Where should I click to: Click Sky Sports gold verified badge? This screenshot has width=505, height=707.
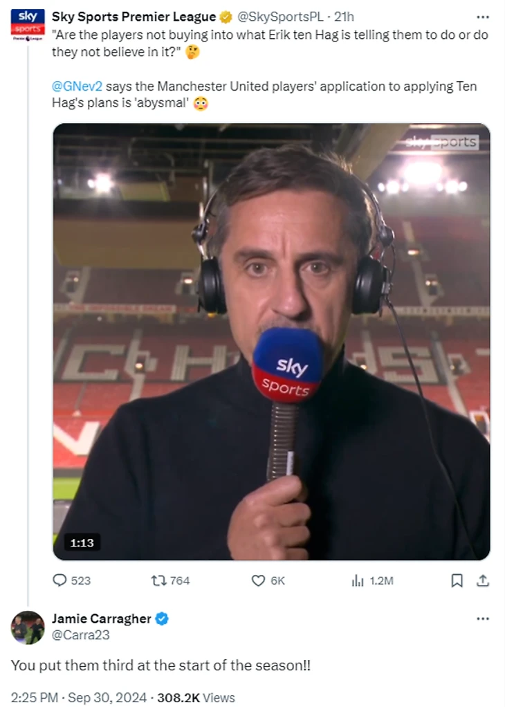pos(226,17)
